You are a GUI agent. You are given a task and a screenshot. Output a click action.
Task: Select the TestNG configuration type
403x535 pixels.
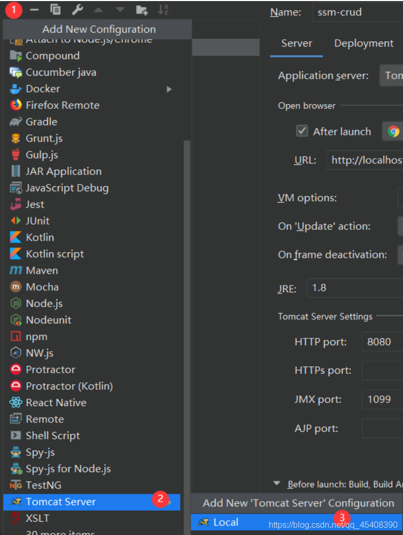(x=91, y=485)
